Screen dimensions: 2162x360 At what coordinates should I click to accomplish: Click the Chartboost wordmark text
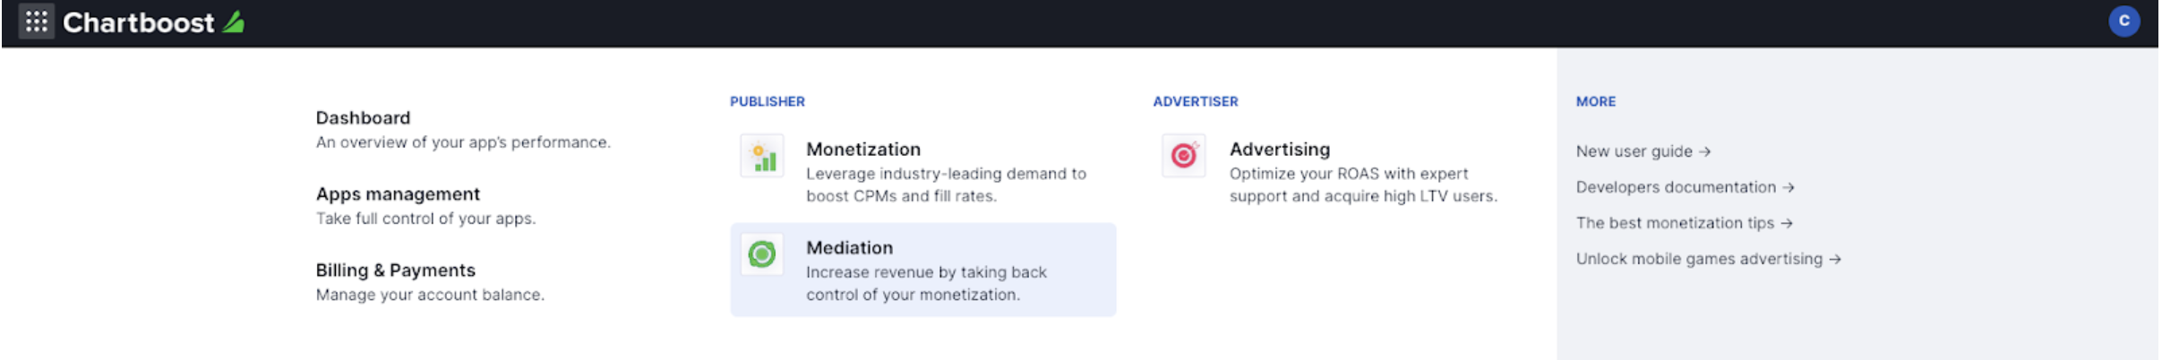(x=139, y=22)
